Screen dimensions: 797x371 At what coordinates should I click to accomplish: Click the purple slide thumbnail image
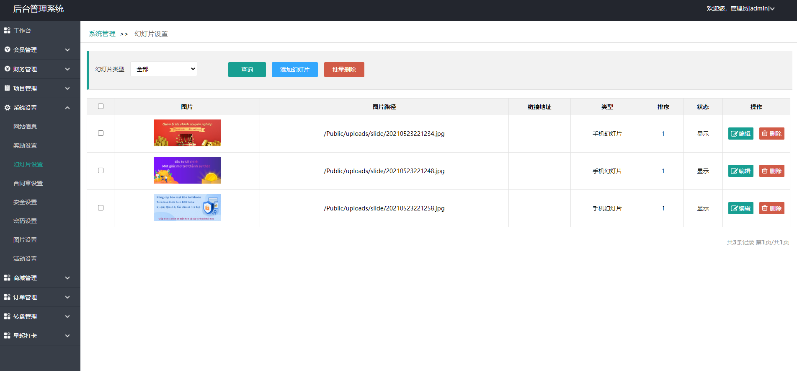click(x=187, y=170)
